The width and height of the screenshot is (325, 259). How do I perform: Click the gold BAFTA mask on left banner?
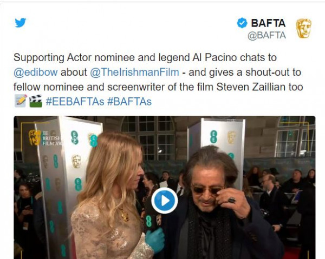[76, 161]
